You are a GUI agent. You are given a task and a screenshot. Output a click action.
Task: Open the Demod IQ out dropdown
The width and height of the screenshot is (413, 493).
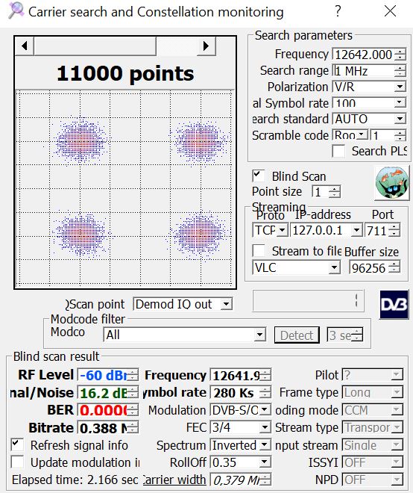pyautogui.click(x=226, y=304)
